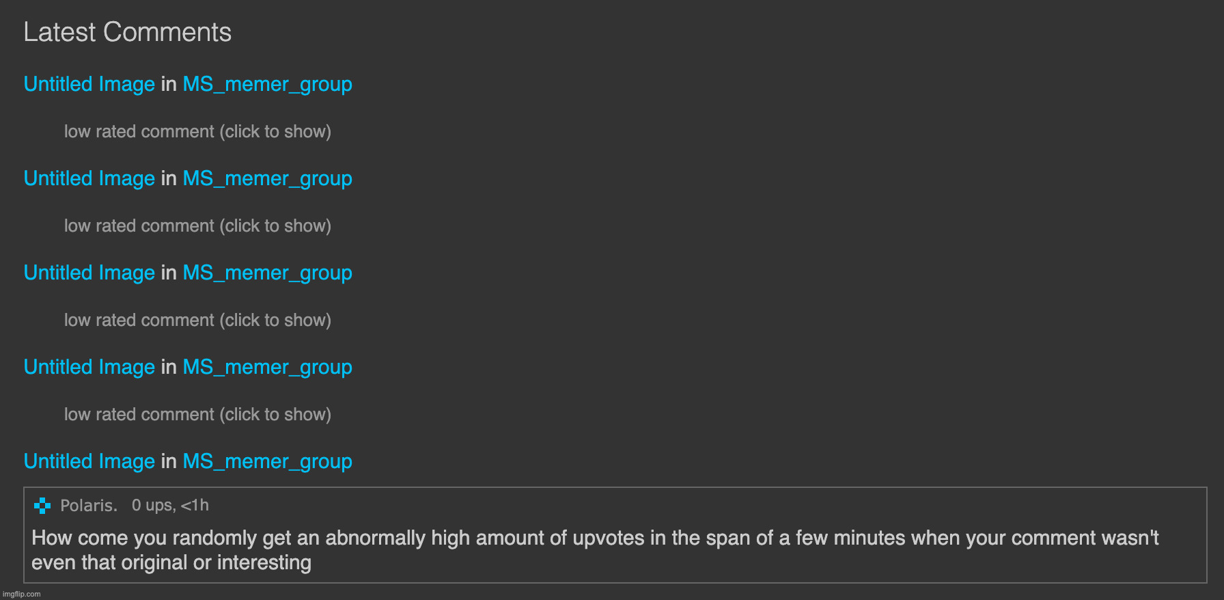Click Polaris's blue pixel user icon

pos(42,506)
